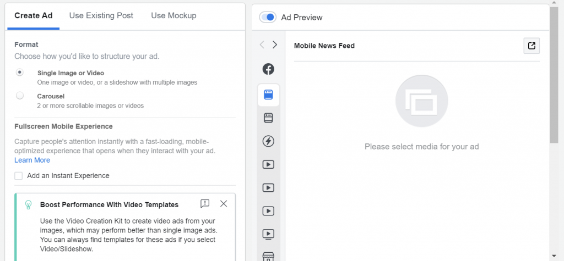Switch to Use Existing Post tab
The image size is (564, 261).
pos(101,16)
